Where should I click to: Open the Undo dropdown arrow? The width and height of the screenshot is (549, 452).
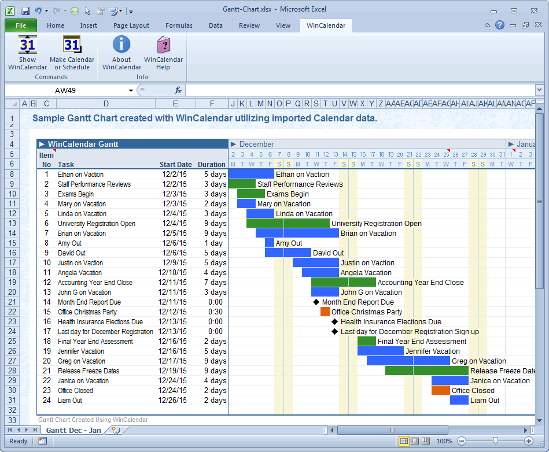[x=45, y=10]
